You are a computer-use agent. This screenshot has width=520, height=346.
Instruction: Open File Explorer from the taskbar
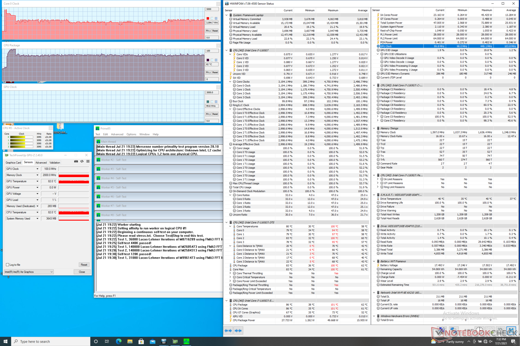click(x=130, y=341)
